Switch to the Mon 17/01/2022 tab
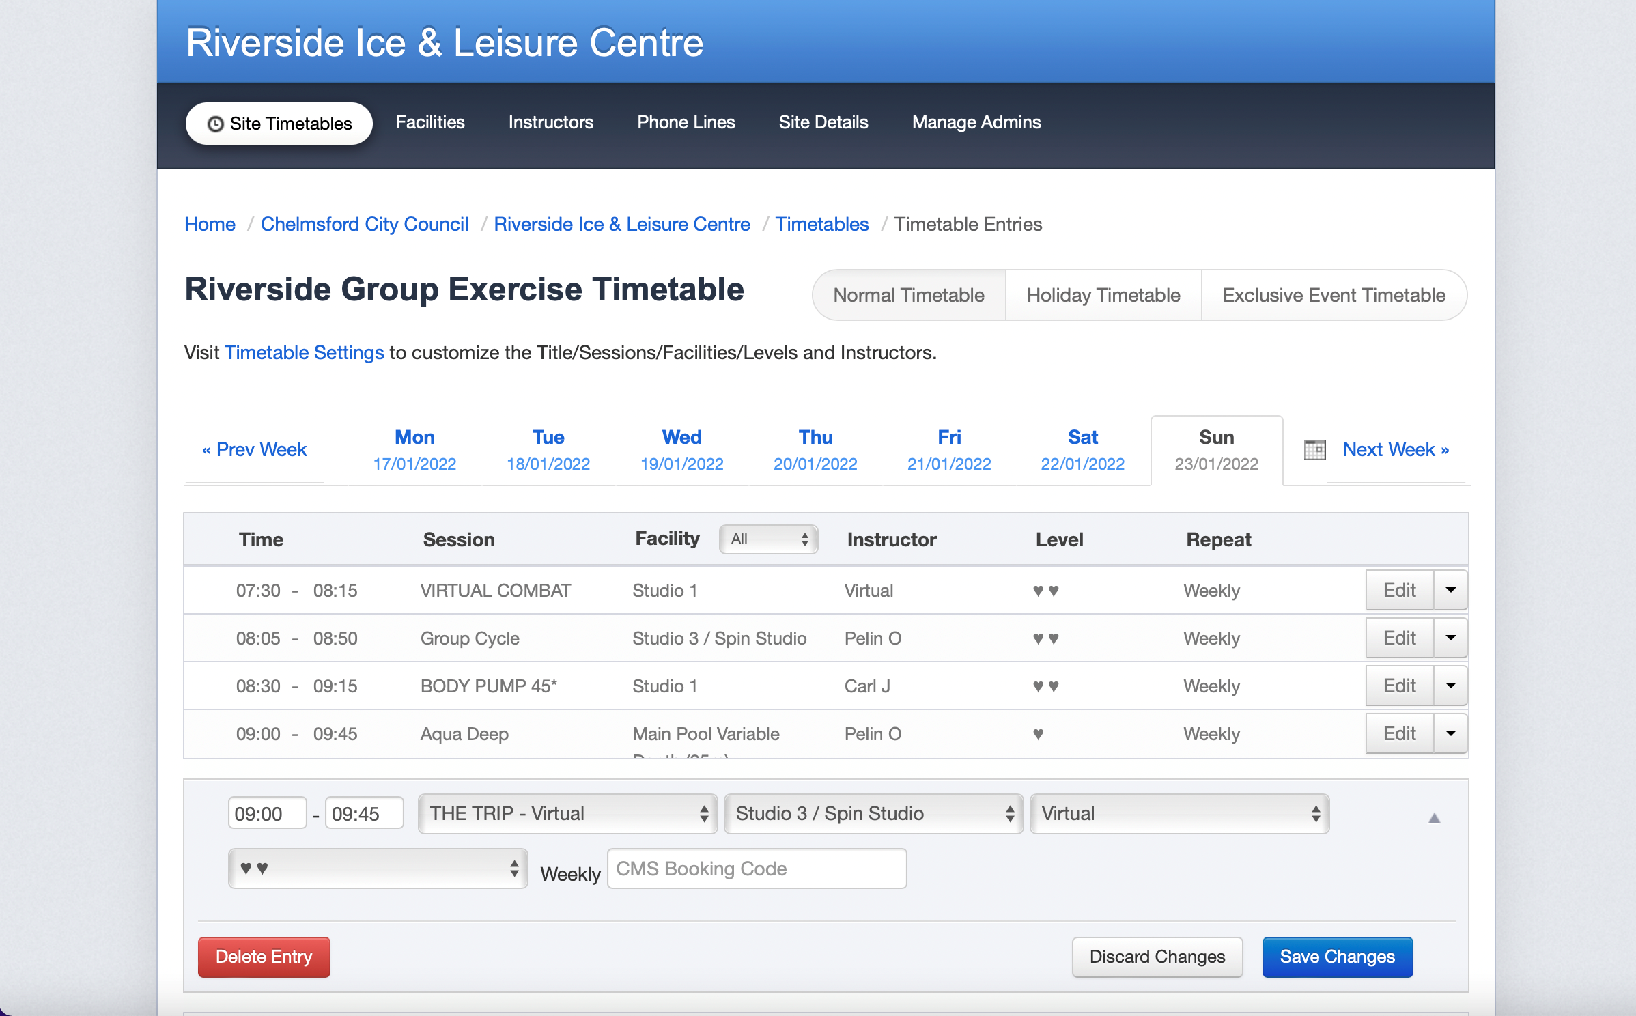The height and width of the screenshot is (1016, 1636). pos(414,450)
